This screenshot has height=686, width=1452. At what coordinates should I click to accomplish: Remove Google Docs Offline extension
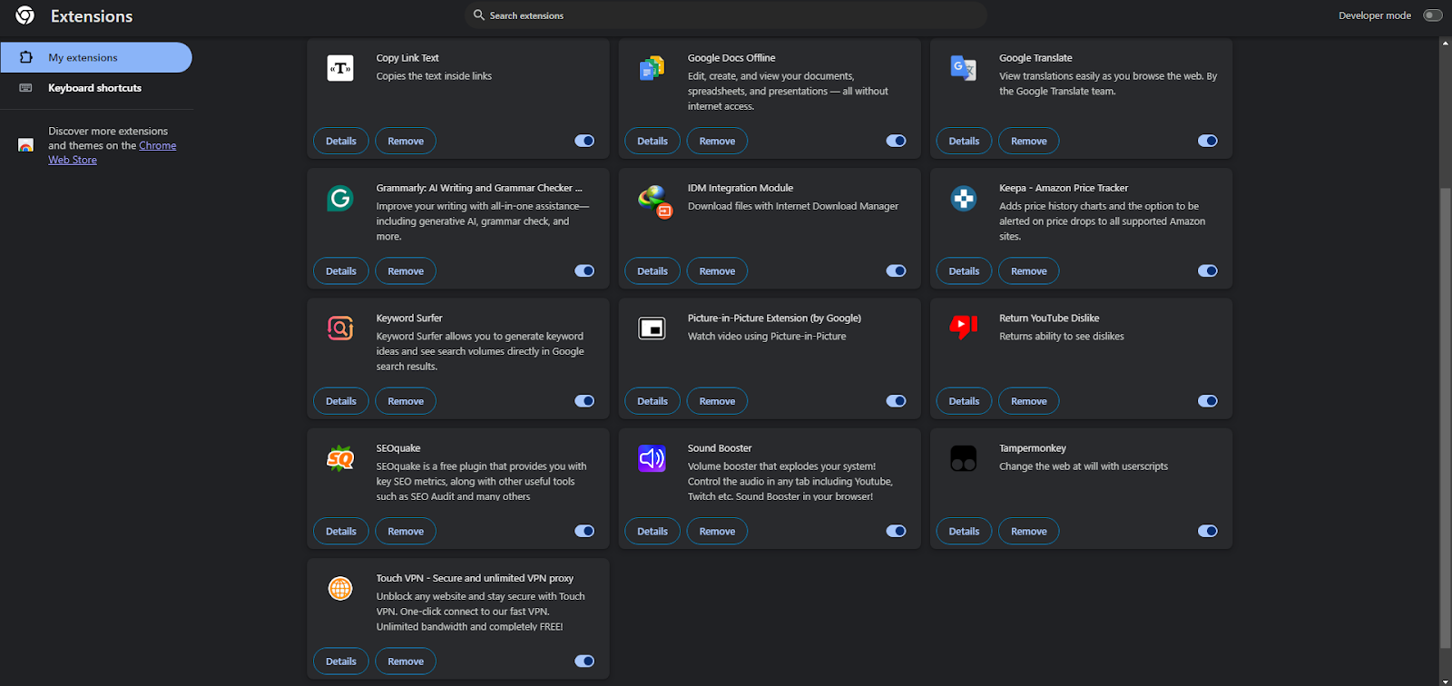pos(717,141)
